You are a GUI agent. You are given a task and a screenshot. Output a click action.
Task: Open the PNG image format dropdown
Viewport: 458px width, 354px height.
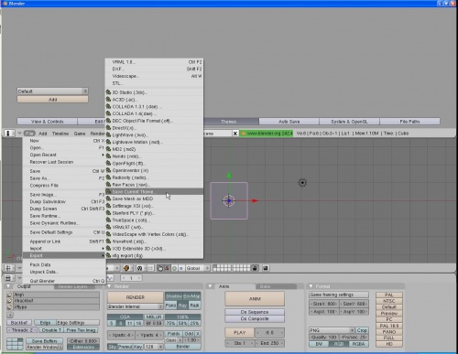pos(332,330)
